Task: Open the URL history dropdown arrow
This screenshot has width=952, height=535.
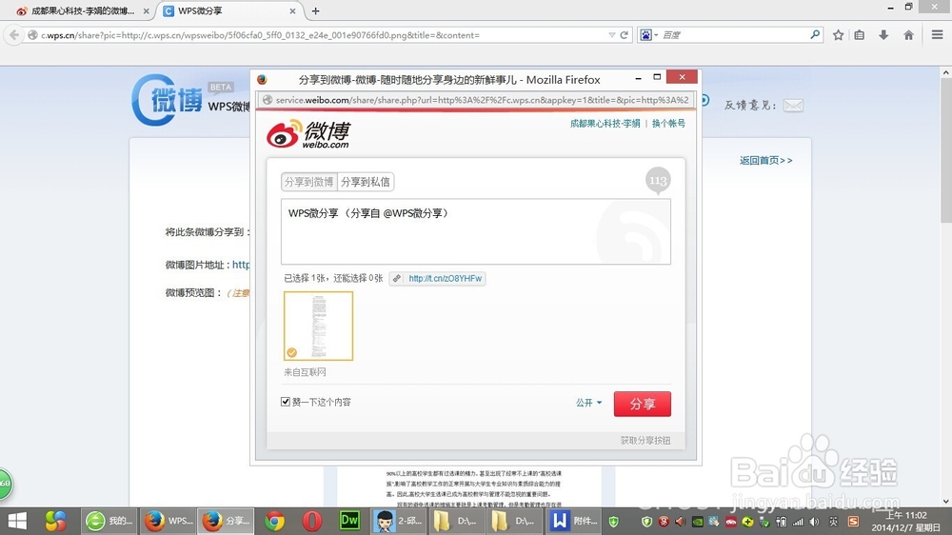Action: point(611,35)
